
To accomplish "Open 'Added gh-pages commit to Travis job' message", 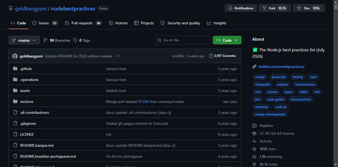I will point(137,123).
